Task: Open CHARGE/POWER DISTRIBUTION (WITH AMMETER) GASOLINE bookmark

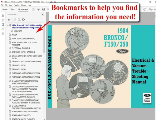Action: [25, 96]
